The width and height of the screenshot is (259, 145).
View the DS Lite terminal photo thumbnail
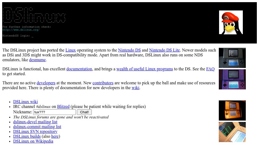232,132
